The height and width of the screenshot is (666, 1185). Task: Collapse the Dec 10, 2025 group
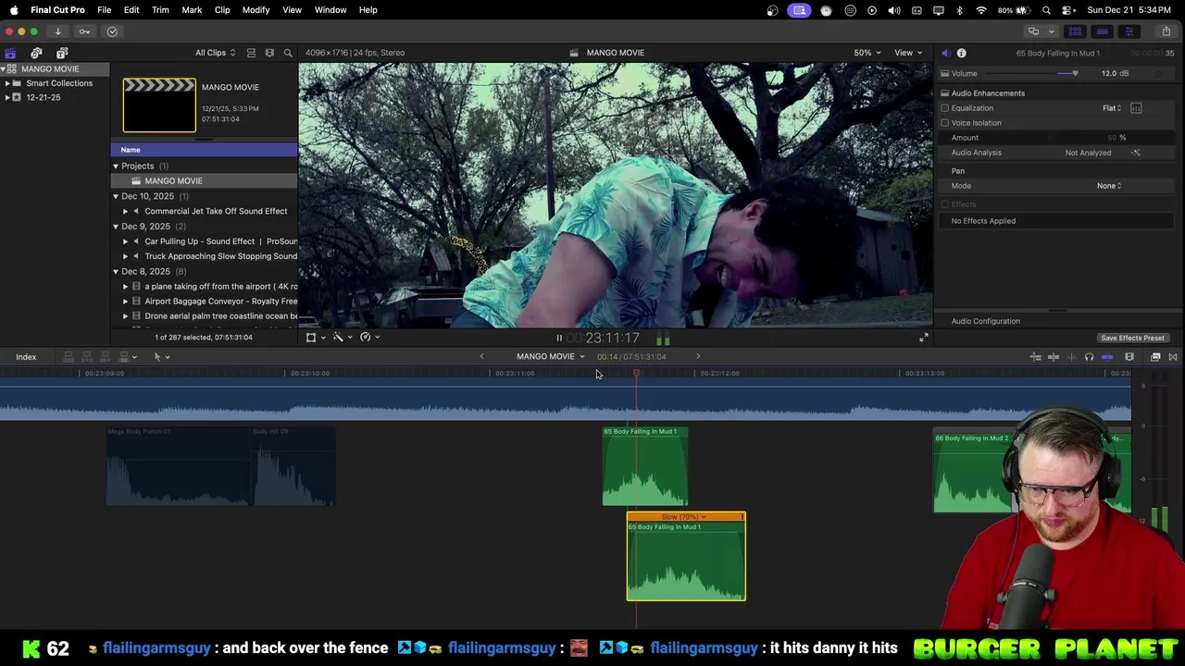(x=116, y=196)
